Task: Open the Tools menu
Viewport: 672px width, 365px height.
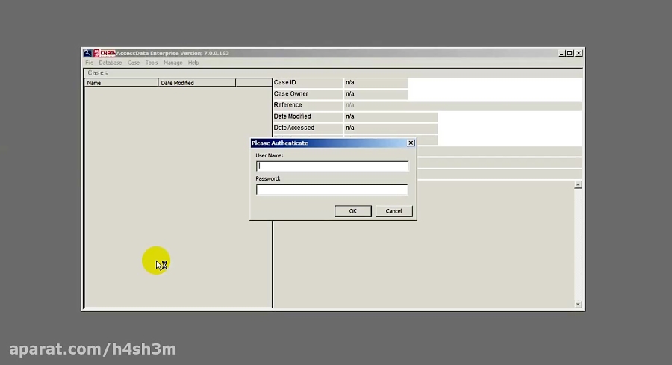Action: click(152, 63)
